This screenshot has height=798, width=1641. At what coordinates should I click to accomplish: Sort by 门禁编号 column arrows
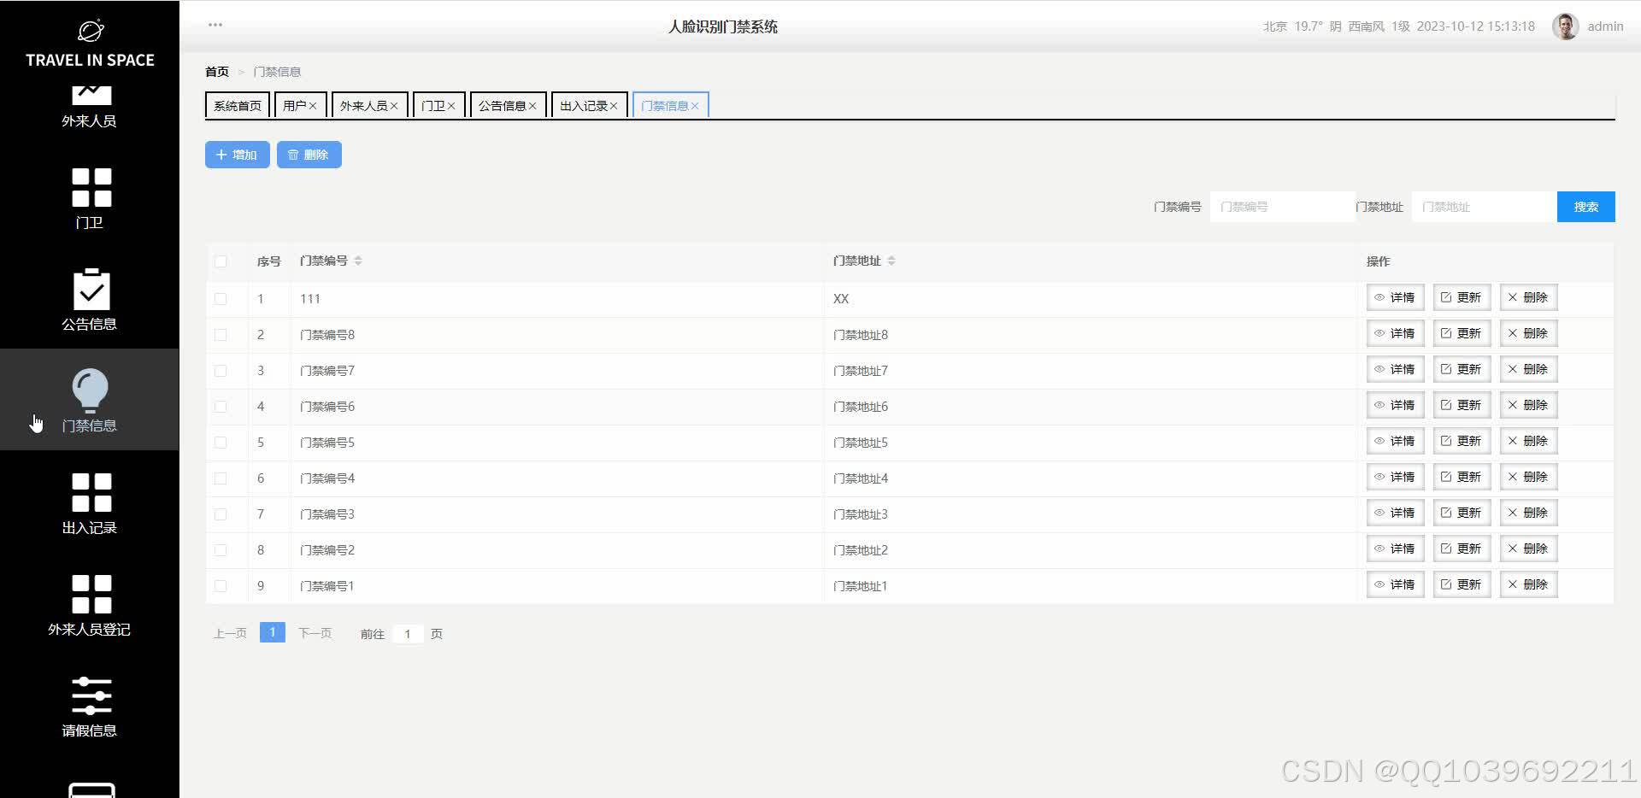(x=358, y=261)
